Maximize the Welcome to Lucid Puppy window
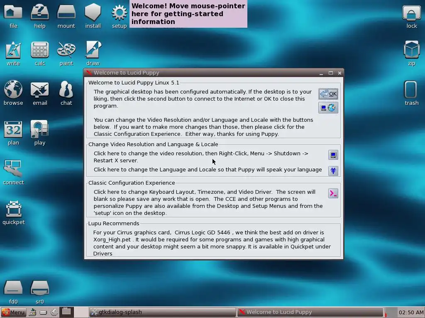 pos(331,73)
